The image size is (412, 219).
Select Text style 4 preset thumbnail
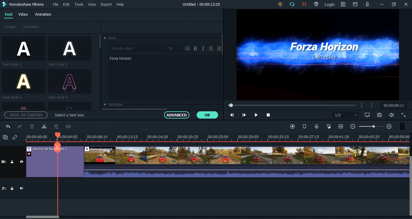tap(69, 81)
